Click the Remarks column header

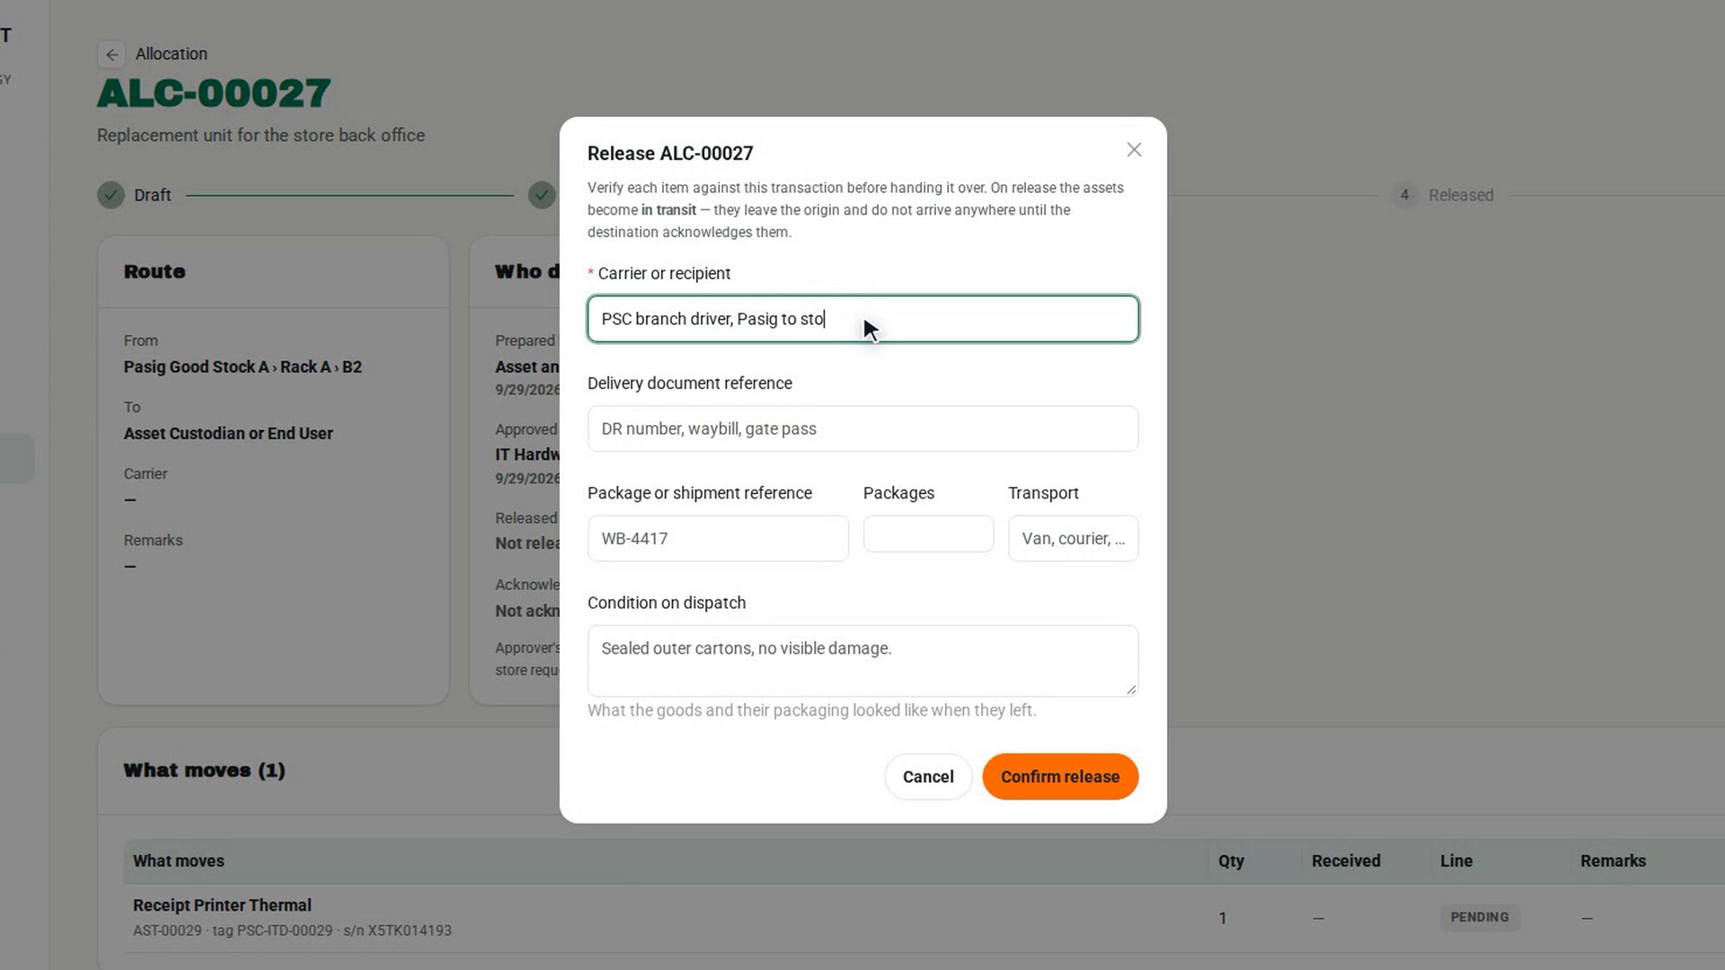click(x=1613, y=860)
